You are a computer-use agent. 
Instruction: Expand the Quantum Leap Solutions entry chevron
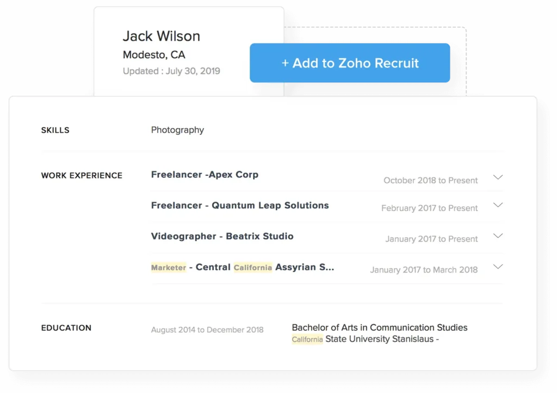(498, 205)
